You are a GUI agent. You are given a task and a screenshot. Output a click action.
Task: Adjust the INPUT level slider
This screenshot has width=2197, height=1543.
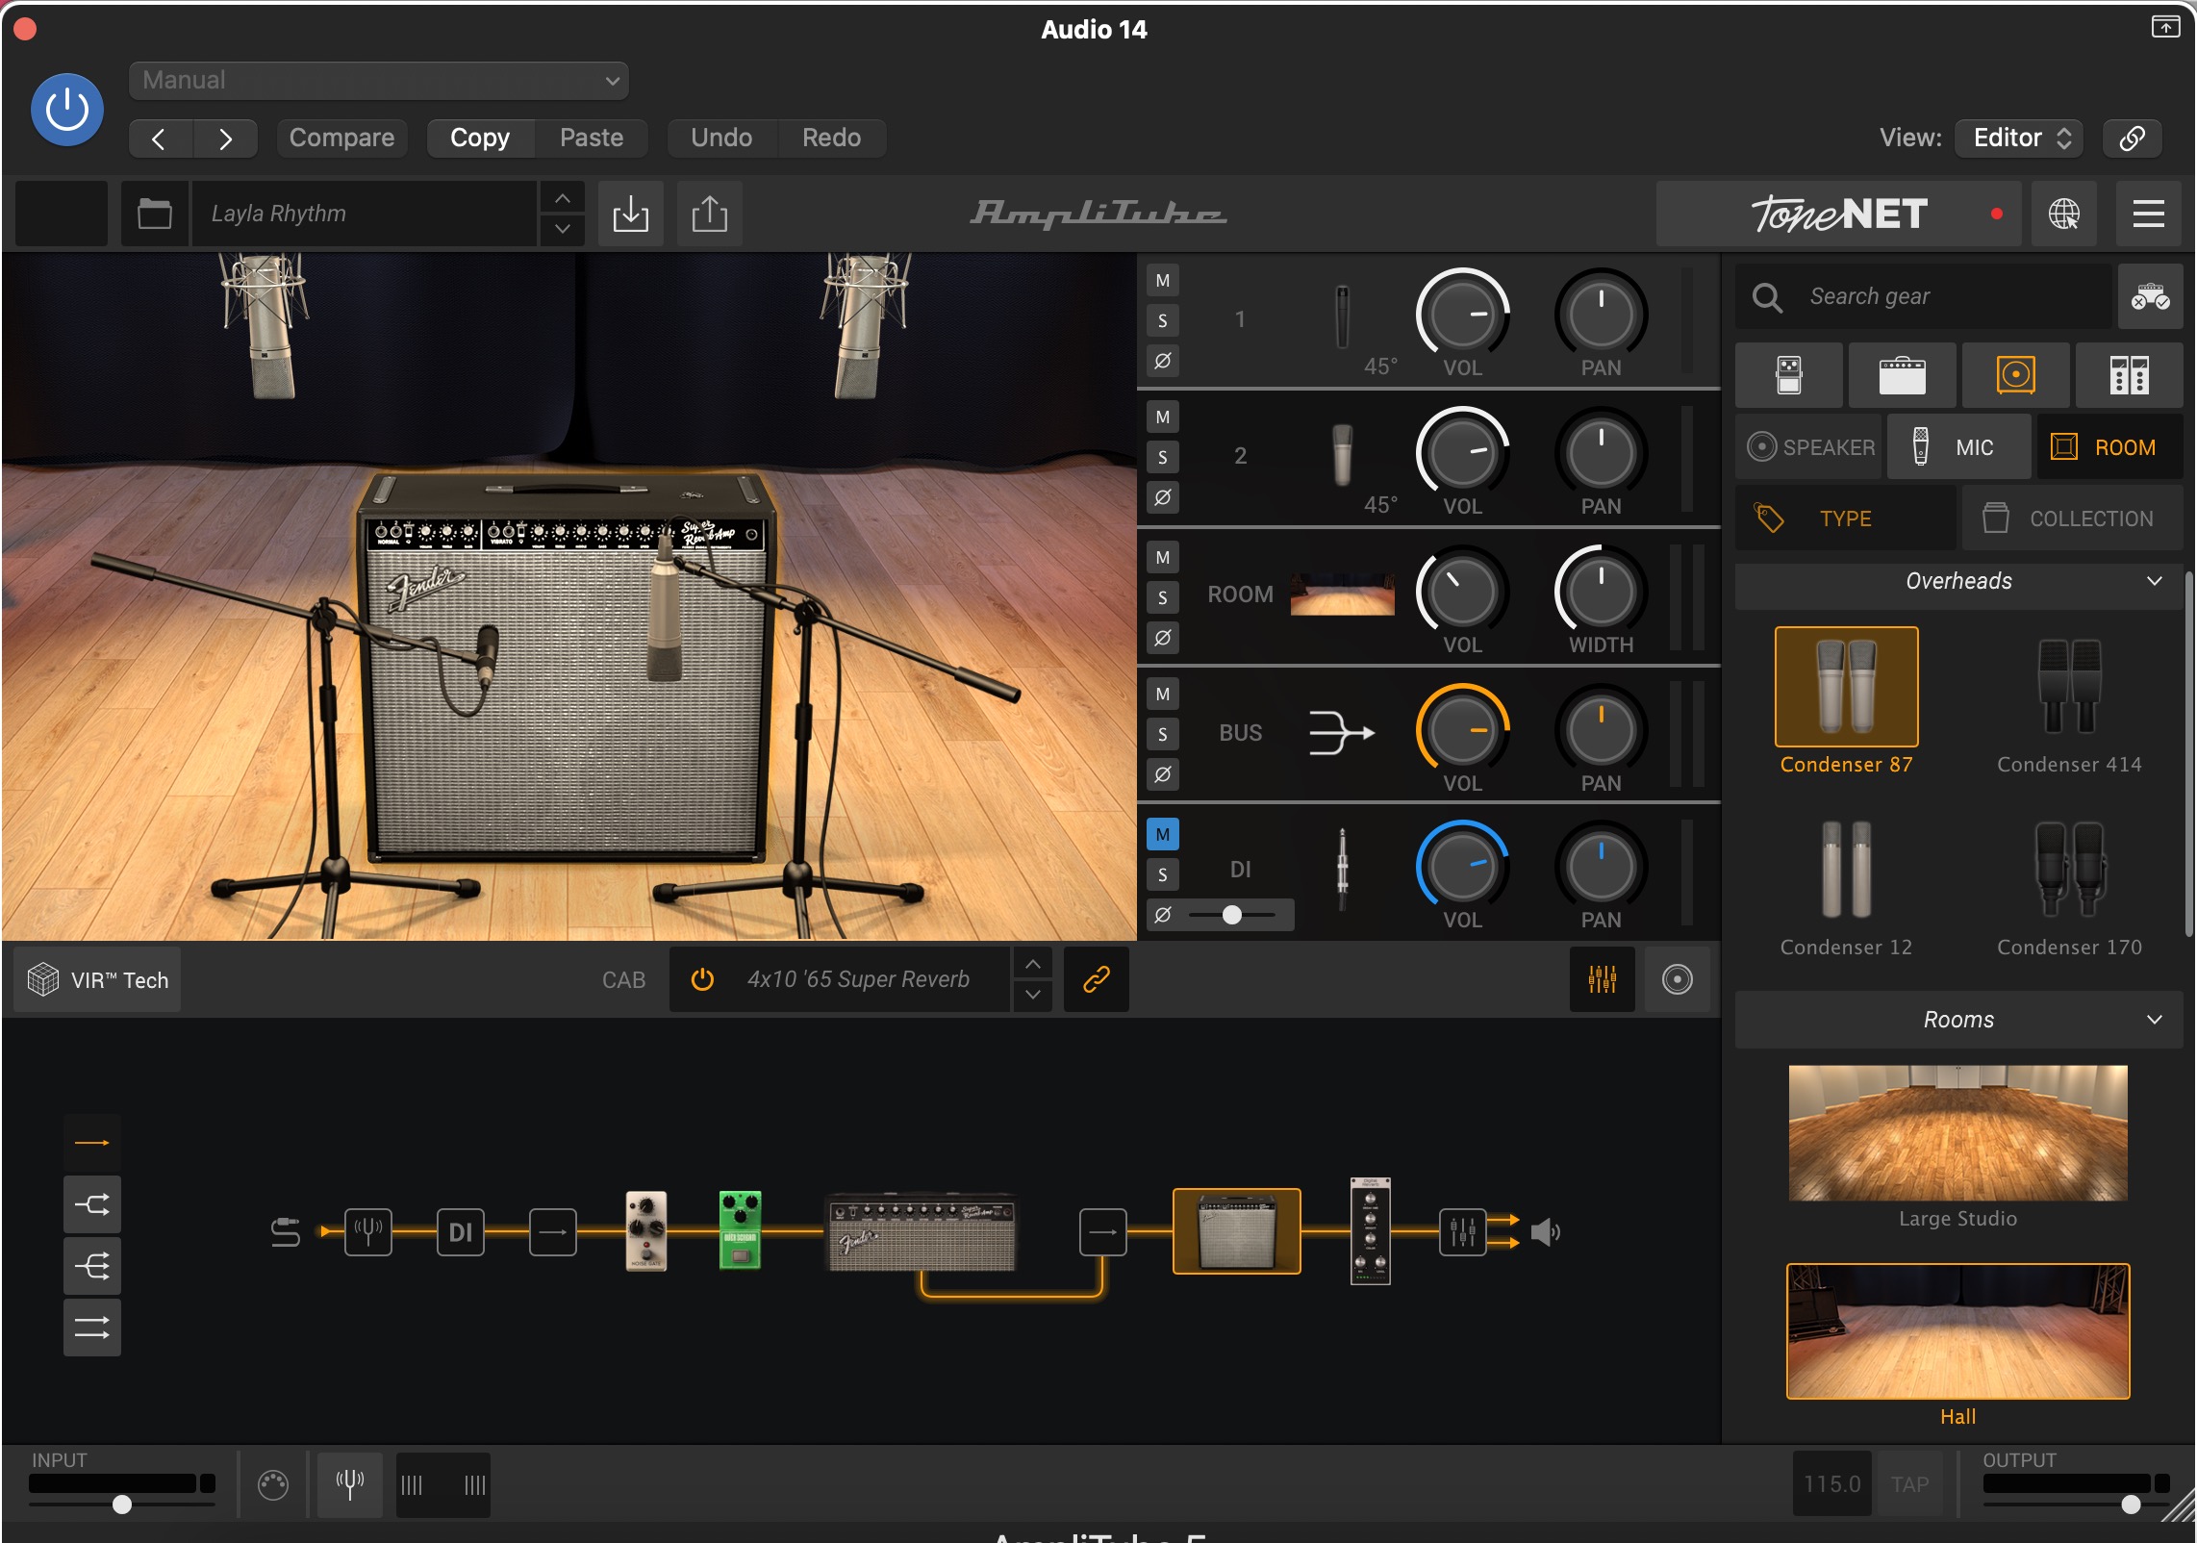pyautogui.click(x=122, y=1504)
